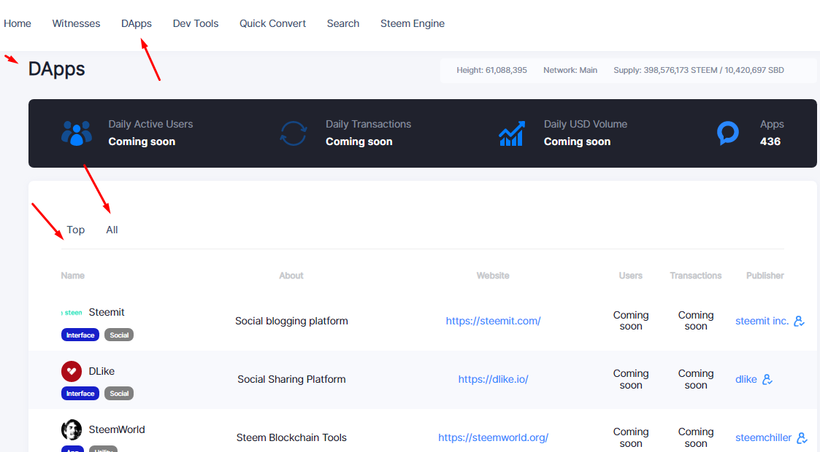
Task: Click the Apps speech bubble icon
Action: (727, 133)
